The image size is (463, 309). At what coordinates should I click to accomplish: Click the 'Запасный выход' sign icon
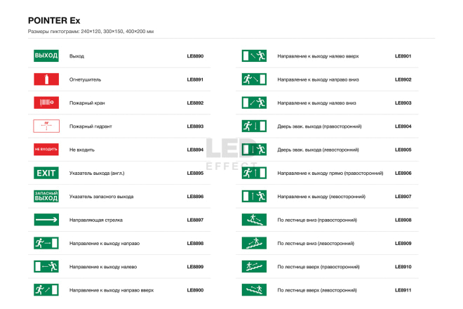coord(46,196)
